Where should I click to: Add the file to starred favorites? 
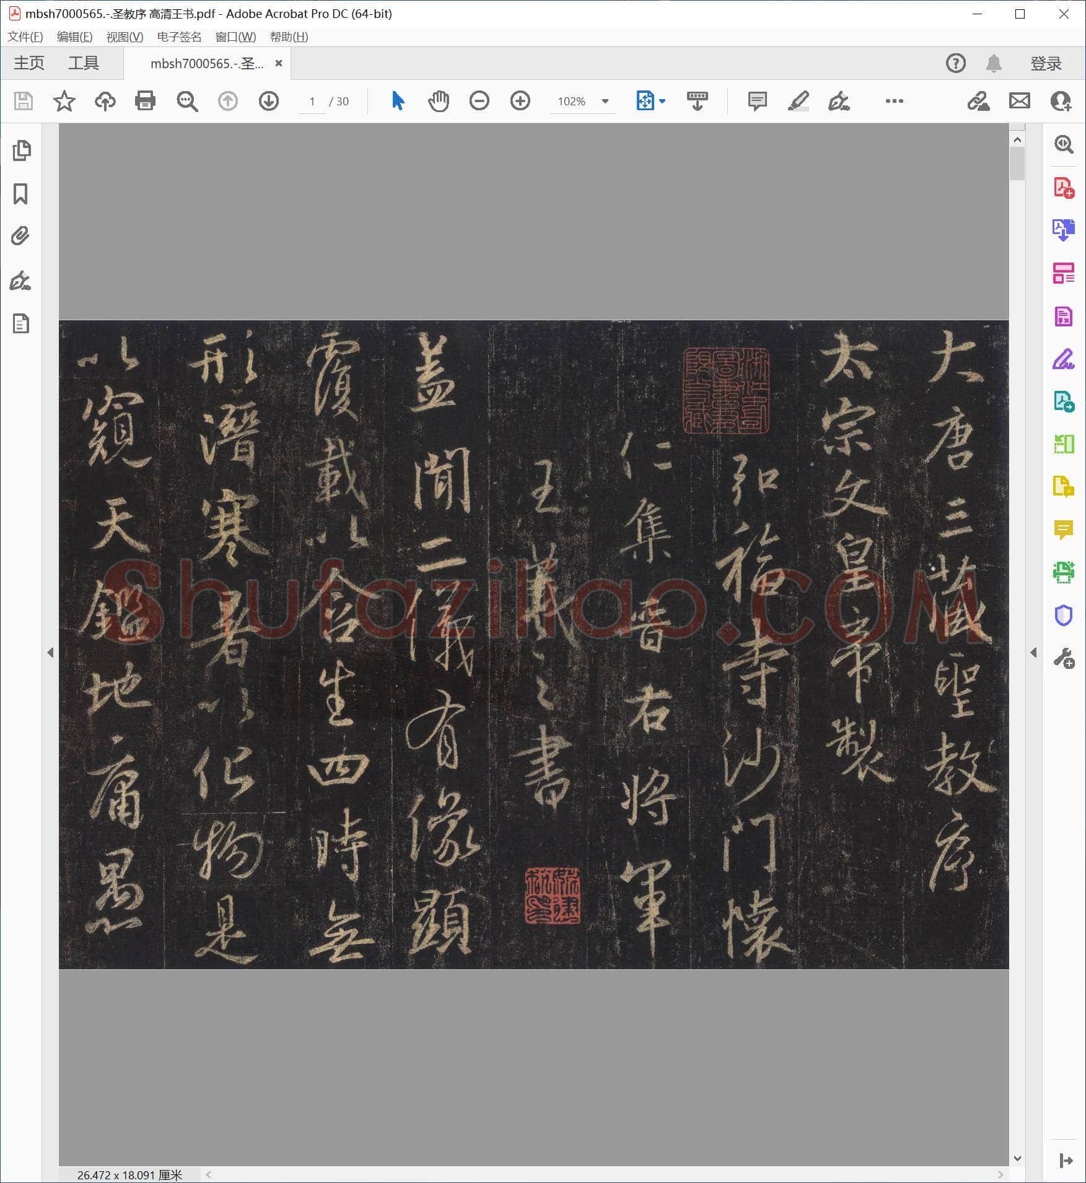point(64,101)
